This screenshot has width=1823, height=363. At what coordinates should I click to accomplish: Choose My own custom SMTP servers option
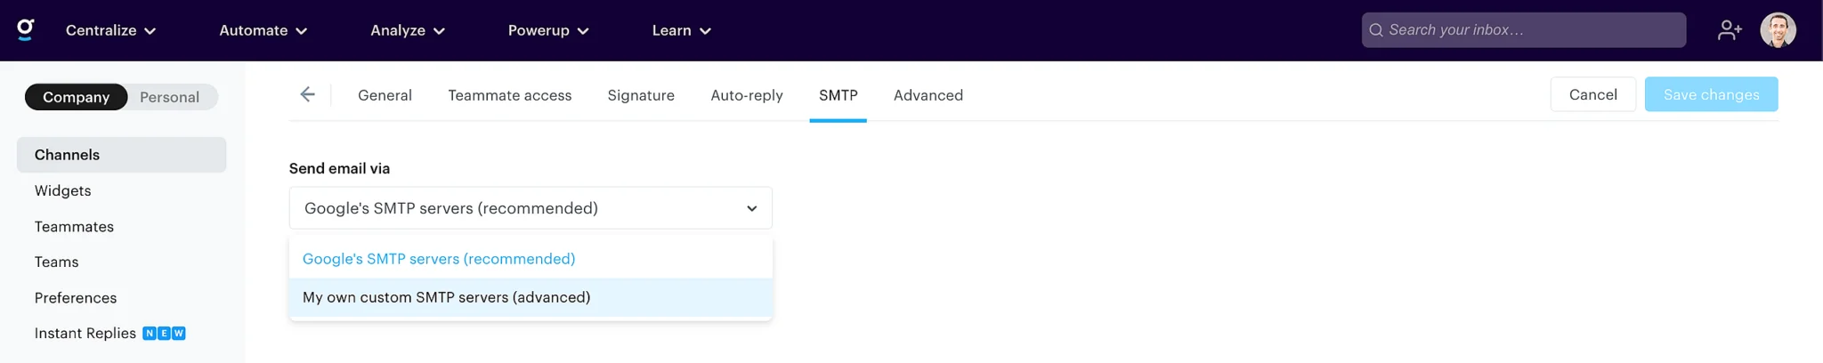[531, 297]
